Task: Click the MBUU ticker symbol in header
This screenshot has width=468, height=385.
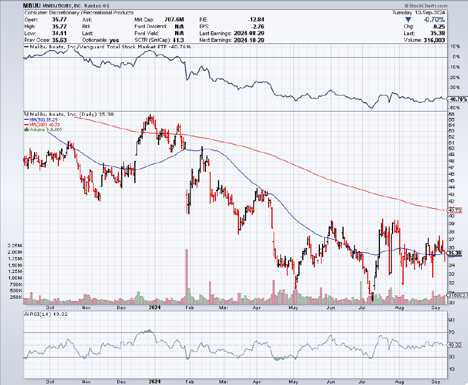Action: point(32,5)
